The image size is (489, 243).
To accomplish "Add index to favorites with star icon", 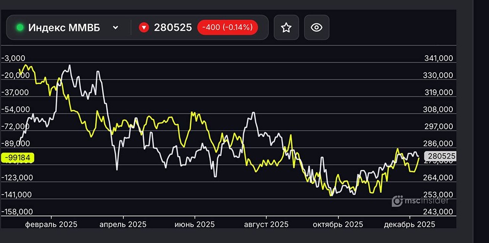I will coord(286,27).
